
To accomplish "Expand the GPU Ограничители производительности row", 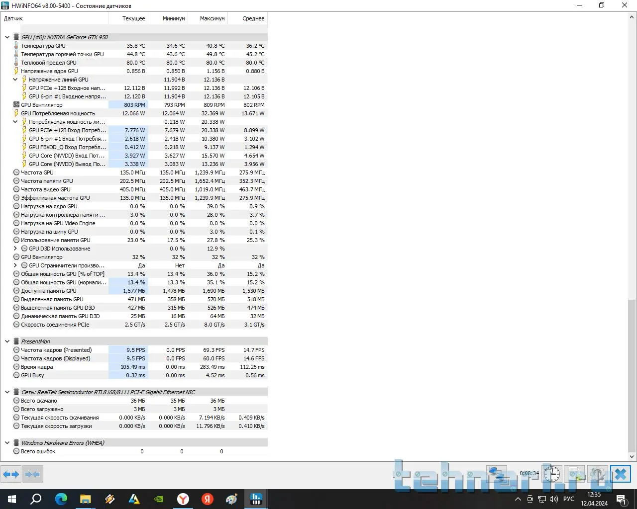I will (15, 265).
